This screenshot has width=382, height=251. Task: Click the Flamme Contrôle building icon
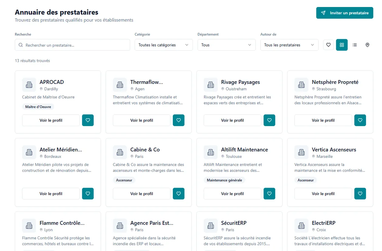(x=29, y=226)
